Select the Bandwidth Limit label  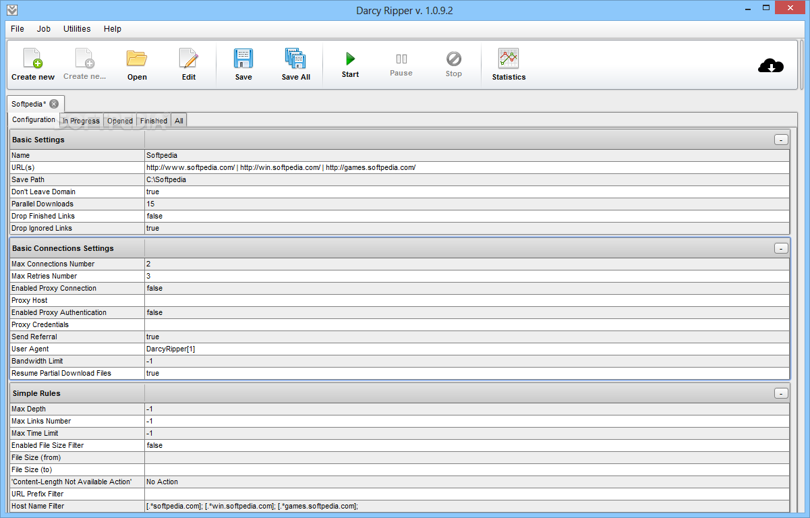[77, 361]
